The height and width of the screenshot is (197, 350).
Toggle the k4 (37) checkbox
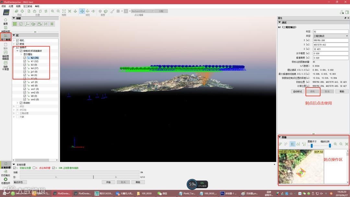click(25, 68)
